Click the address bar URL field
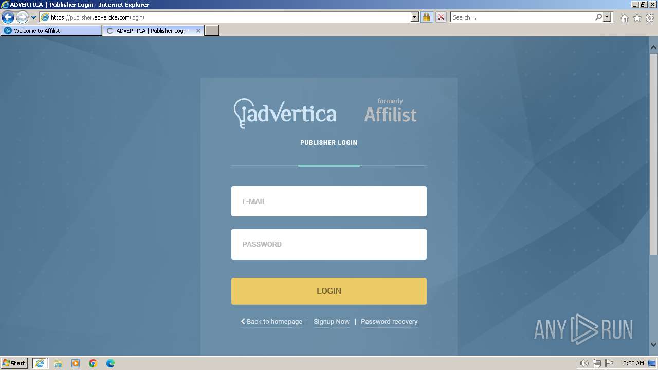658x370 pixels. pos(225,17)
